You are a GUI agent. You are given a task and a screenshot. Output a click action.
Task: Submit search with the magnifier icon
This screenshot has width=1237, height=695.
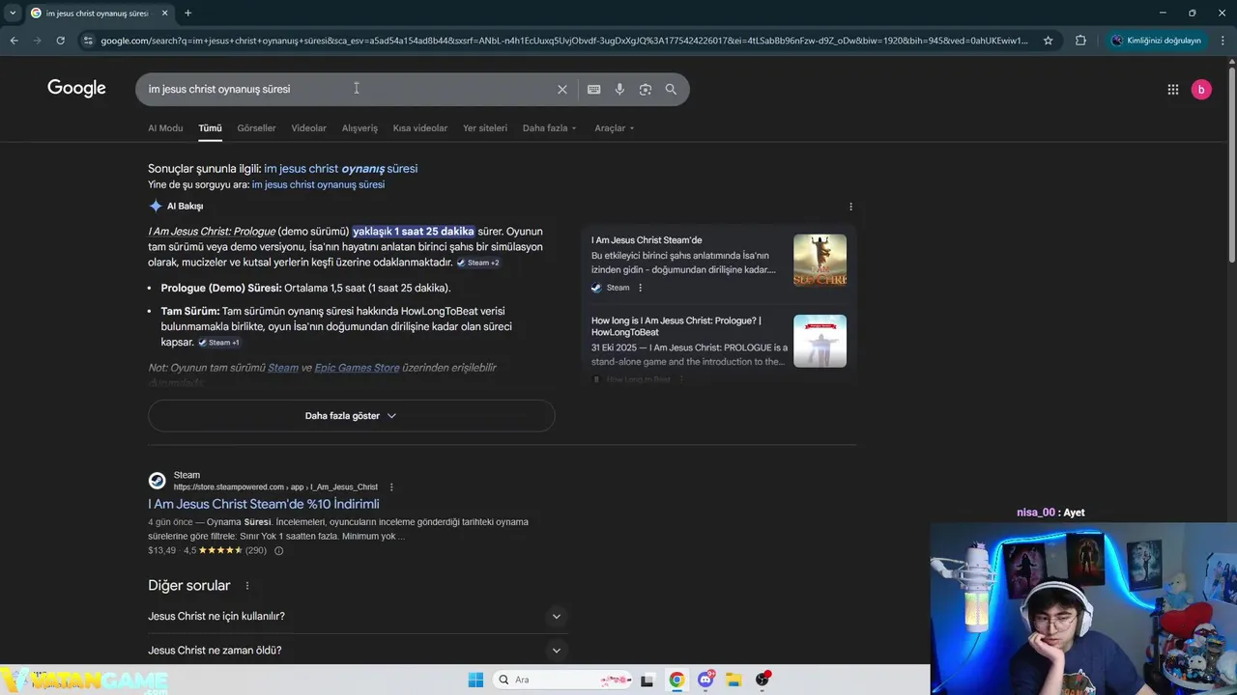tap(671, 89)
